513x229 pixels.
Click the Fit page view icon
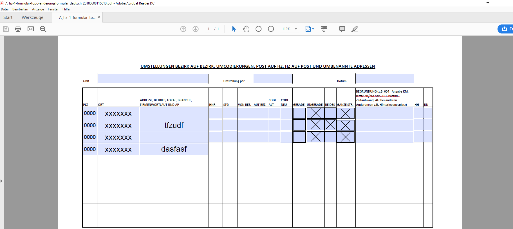(308, 29)
